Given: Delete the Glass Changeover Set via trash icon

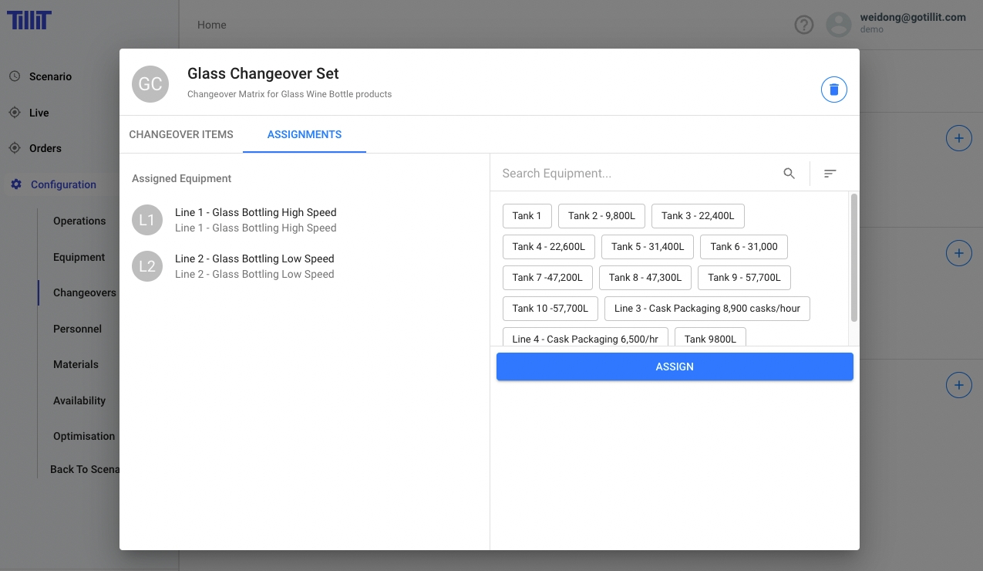Looking at the screenshot, I should (833, 90).
